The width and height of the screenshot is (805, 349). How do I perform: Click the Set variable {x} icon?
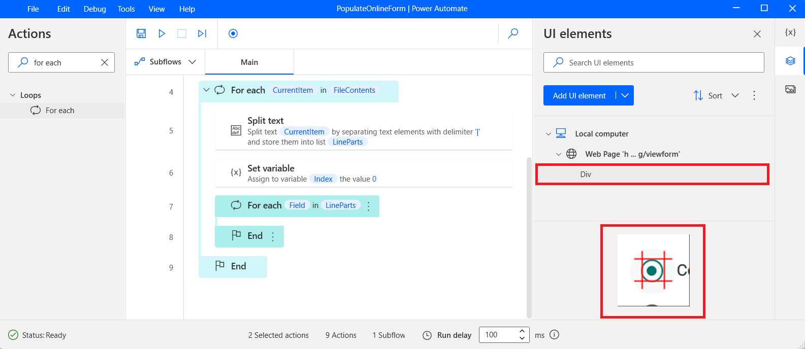pos(236,172)
